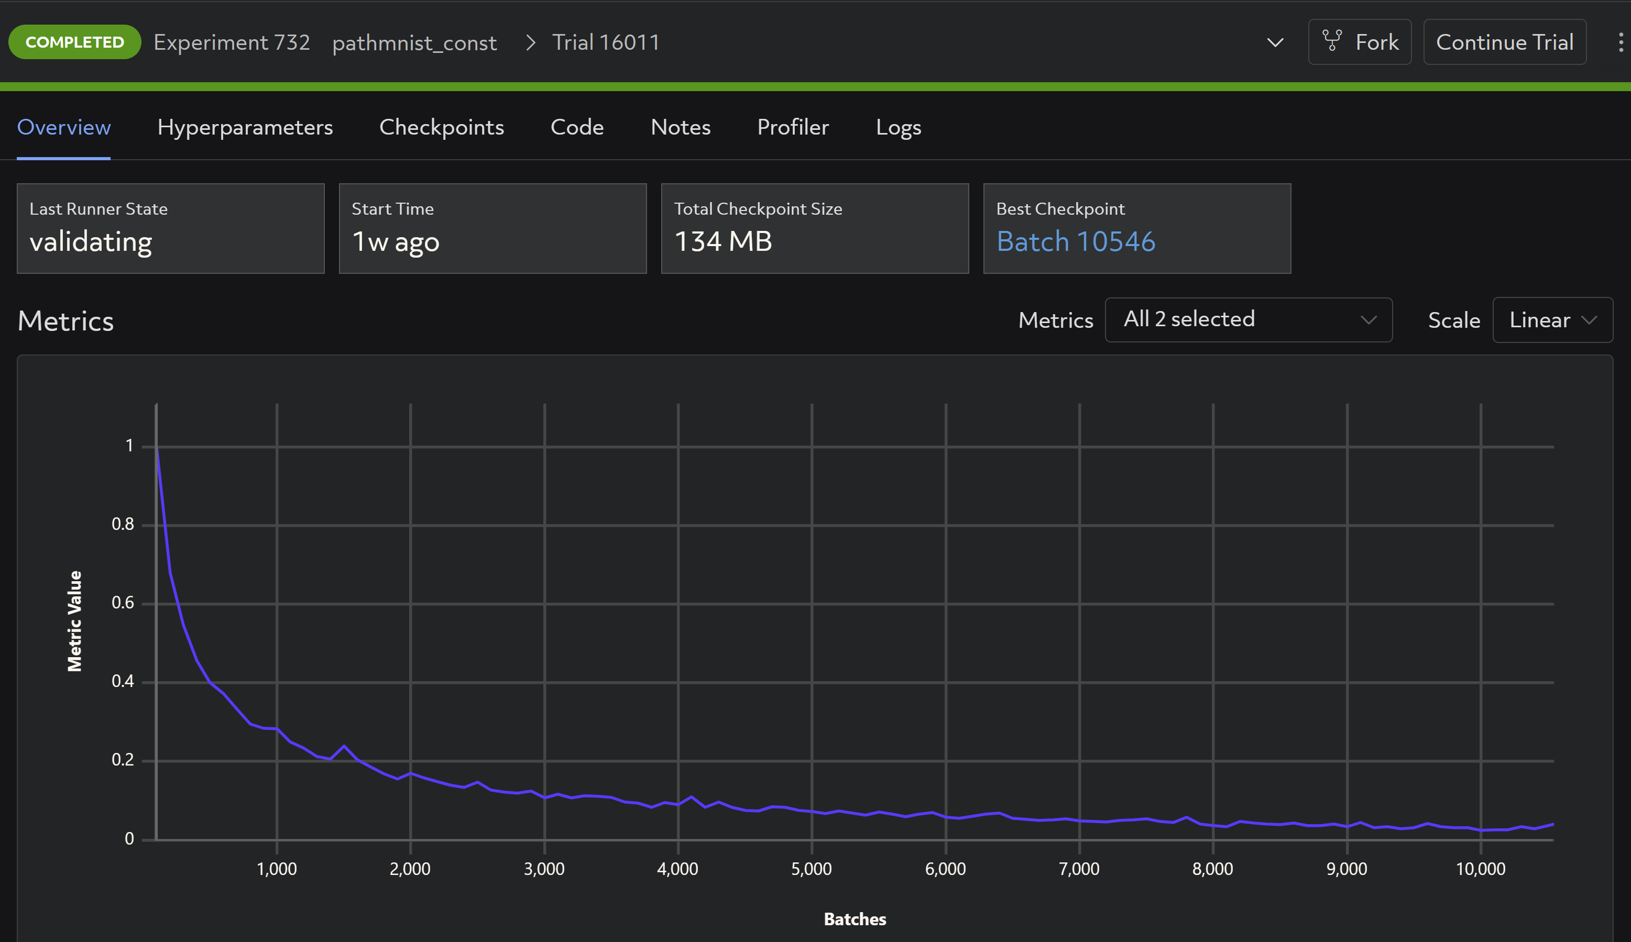View the Profiler tab
Image resolution: width=1631 pixels, height=942 pixels.
click(x=793, y=127)
